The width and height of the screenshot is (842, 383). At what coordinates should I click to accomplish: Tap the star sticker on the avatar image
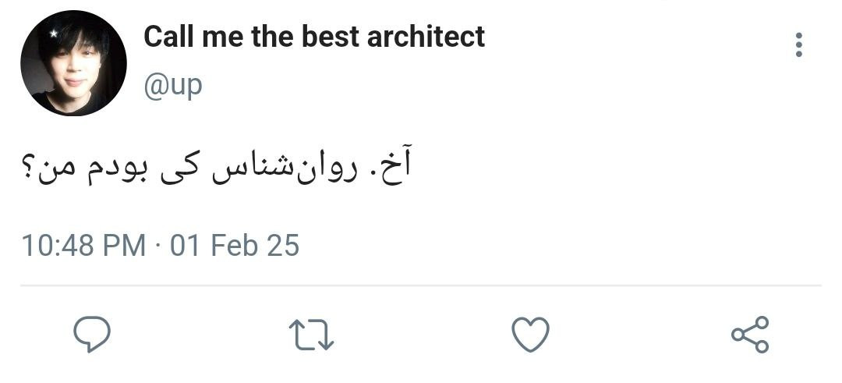(x=53, y=34)
